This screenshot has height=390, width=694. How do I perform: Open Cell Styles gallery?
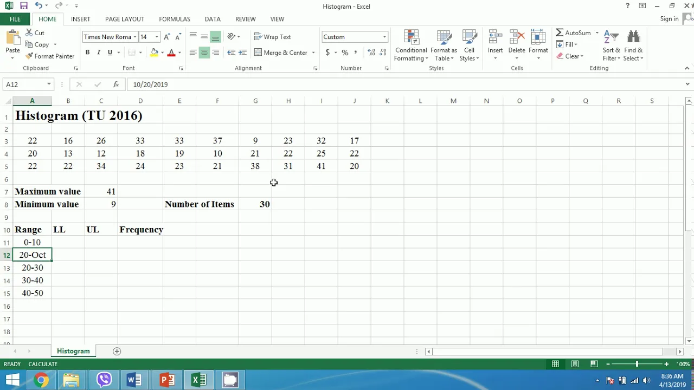pyautogui.click(x=469, y=46)
